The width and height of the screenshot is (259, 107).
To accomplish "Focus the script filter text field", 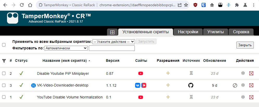I will point(112,48).
